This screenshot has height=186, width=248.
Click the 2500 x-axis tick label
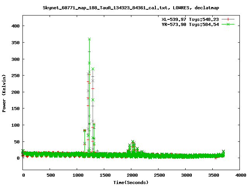(159, 175)
